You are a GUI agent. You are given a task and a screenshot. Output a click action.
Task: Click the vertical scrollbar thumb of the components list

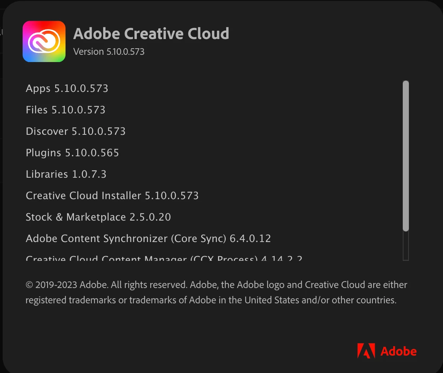(x=406, y=156)
